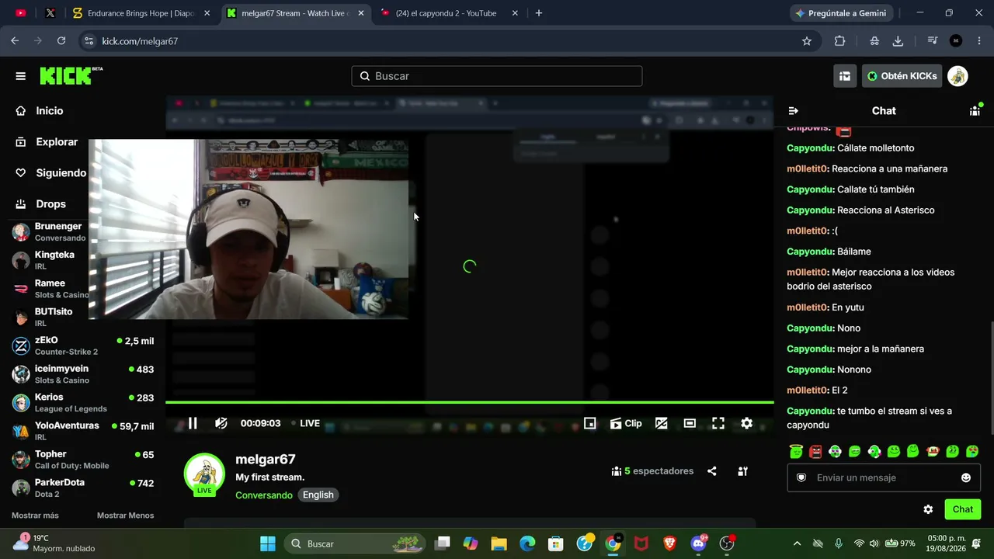Open Brave browser from the taskbar

tap(669, 543)
